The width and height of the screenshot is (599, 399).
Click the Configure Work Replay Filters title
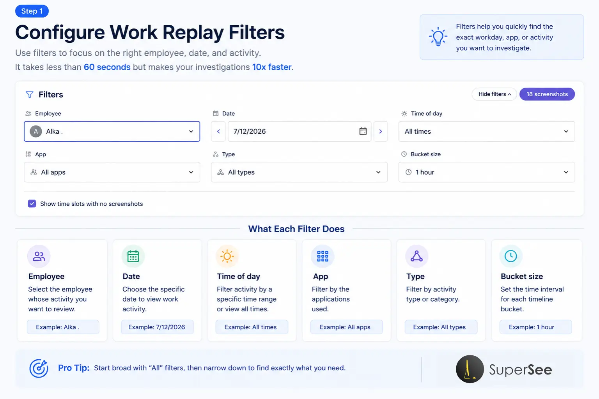(150, 32)
